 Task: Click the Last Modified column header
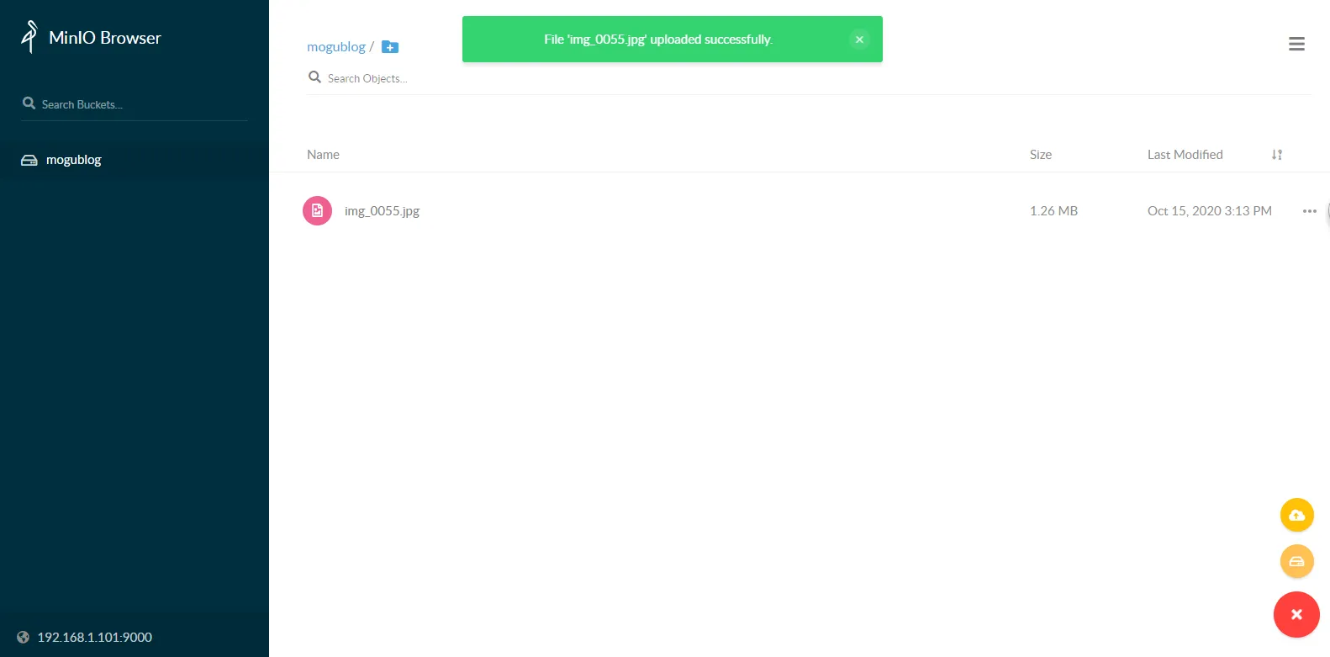pyautogui.click(x=1185, y=155)
